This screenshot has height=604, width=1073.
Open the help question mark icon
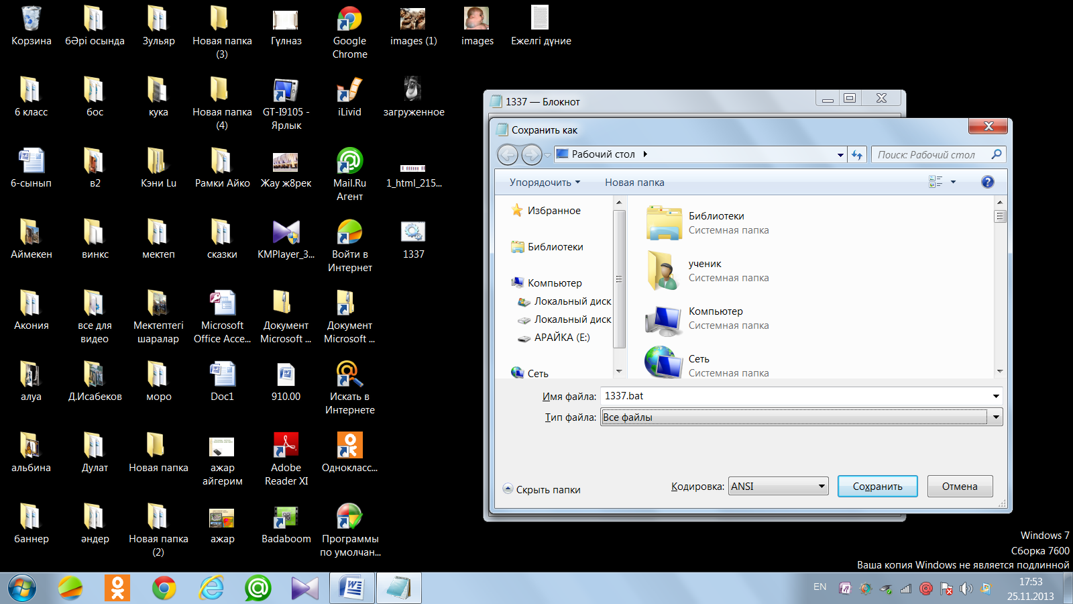click(x=987, y=182)
